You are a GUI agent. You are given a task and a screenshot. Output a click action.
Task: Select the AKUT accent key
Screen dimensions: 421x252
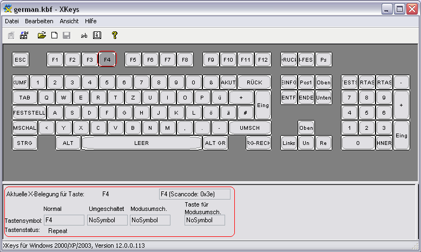coord(228,82)
